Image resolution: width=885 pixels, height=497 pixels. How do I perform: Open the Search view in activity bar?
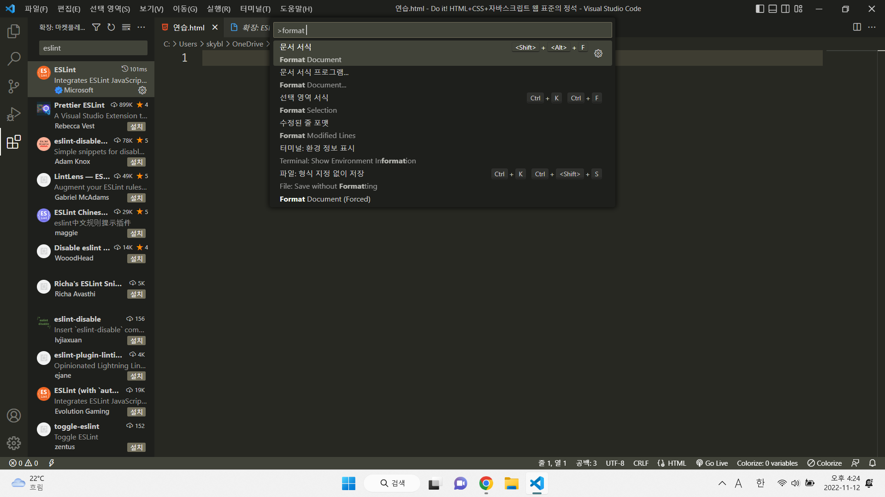pos(14,58)
